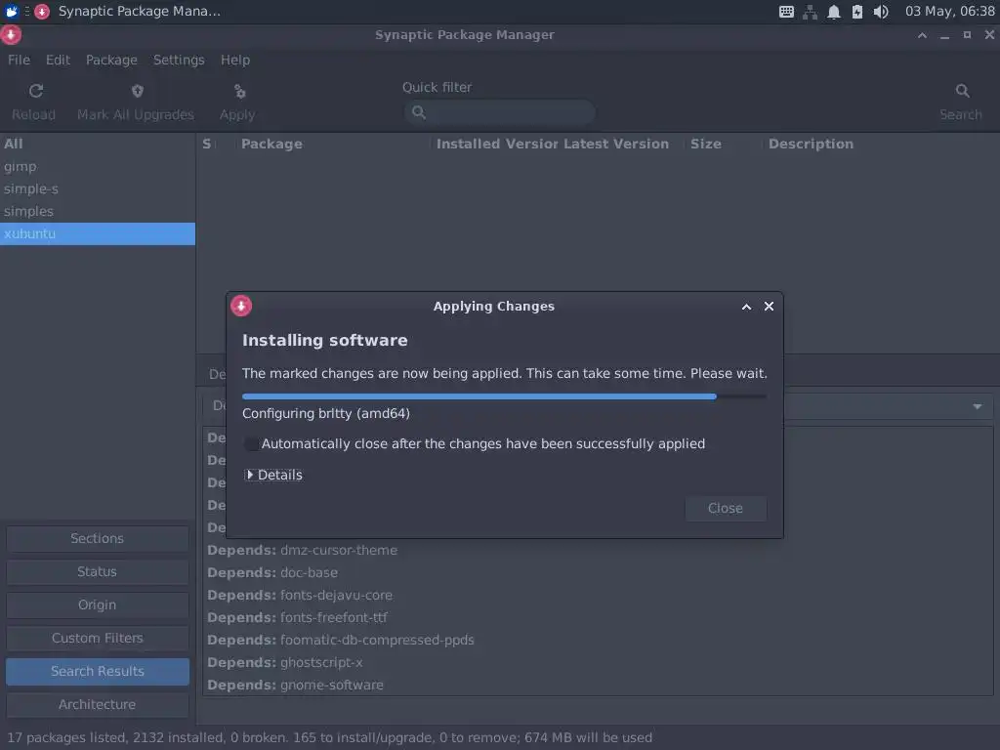Click the Synaptic icon in the Applying Changes dialog
1000x750 pixels.
tap(241, 306)
